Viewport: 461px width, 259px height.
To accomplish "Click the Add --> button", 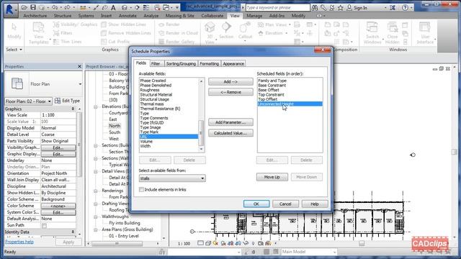I will click(230, 81).
